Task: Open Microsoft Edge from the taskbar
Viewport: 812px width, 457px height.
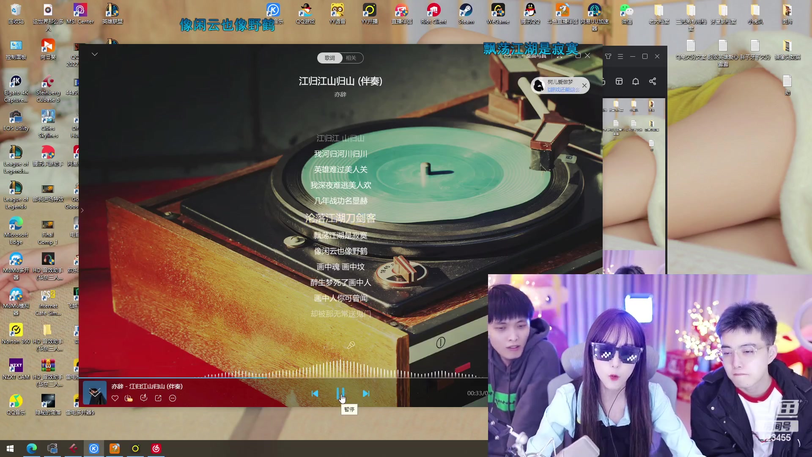Action: (32, 449)
